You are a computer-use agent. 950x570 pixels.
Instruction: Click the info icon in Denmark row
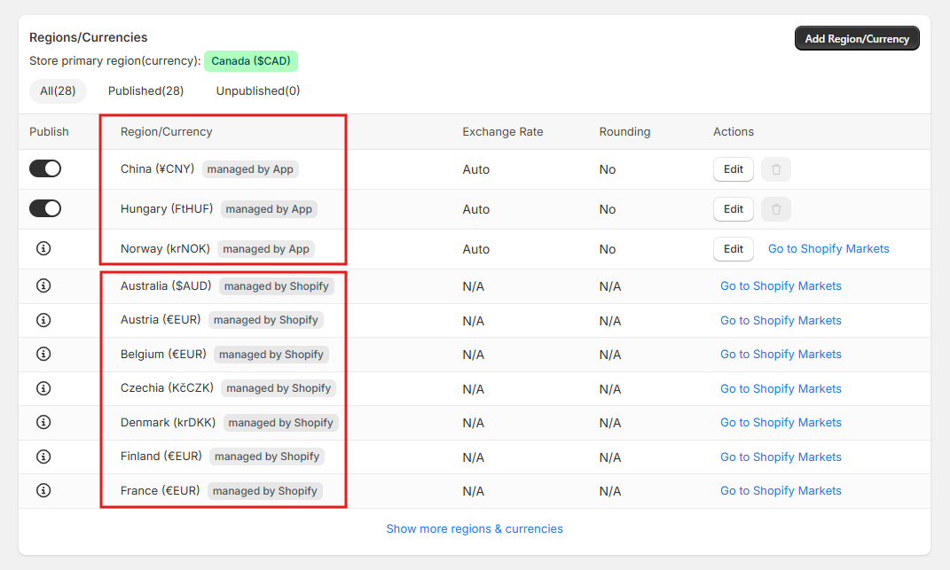43,422
